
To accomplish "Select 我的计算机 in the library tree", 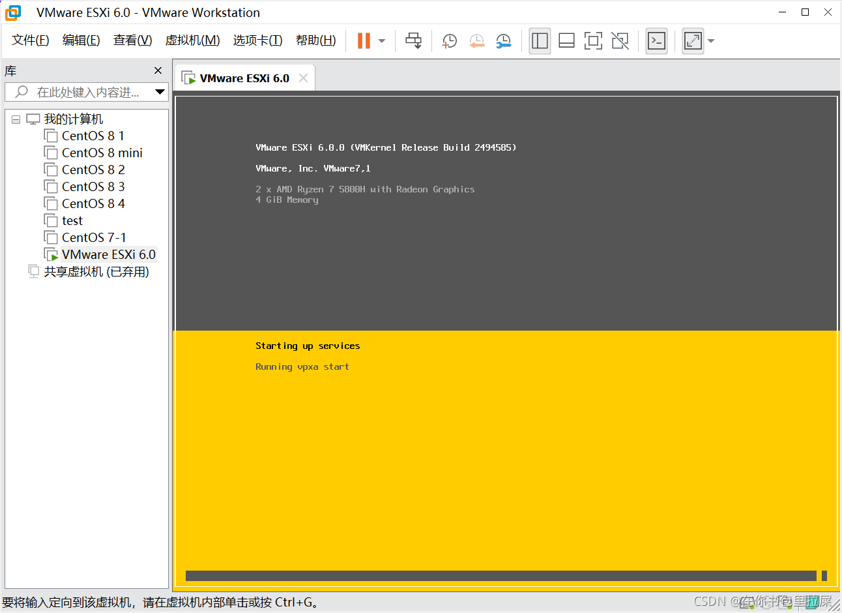I will (73, 119).
